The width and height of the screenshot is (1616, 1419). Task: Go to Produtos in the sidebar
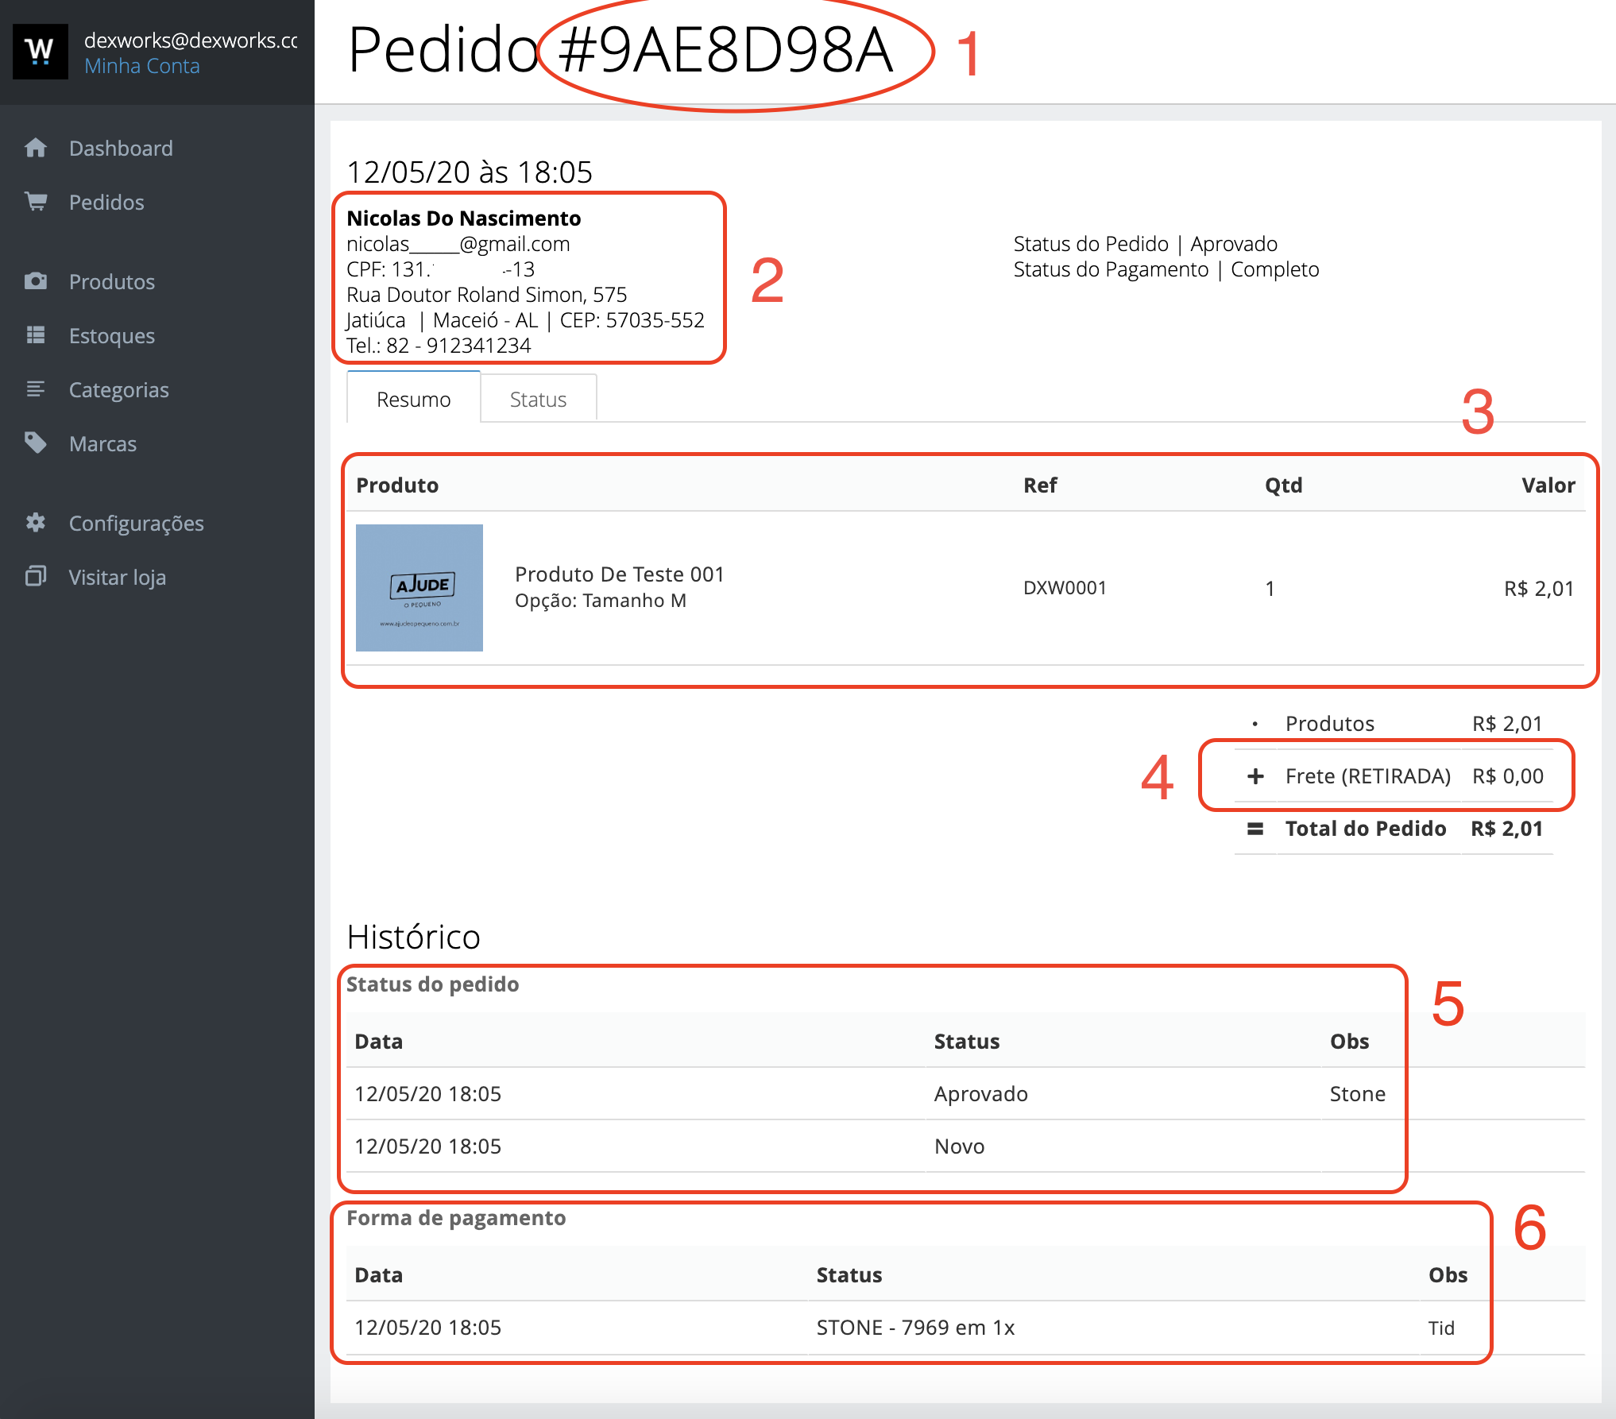(111, 282)
